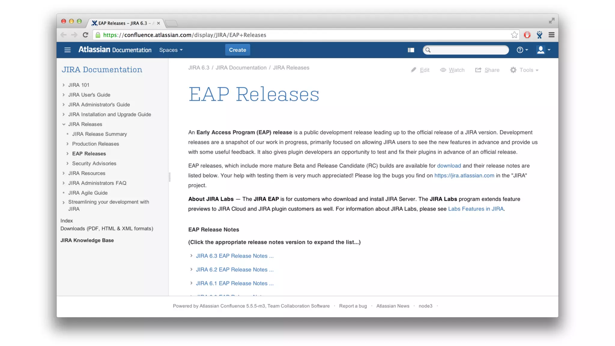
Task: Click the Share page icon
Action: [478, 70]
